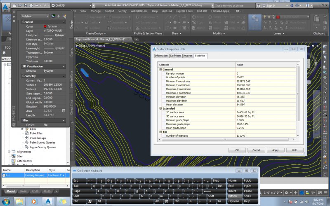Click the Save icon in quick access toolbar
This screenshot has height=206, width=330.
26,5
